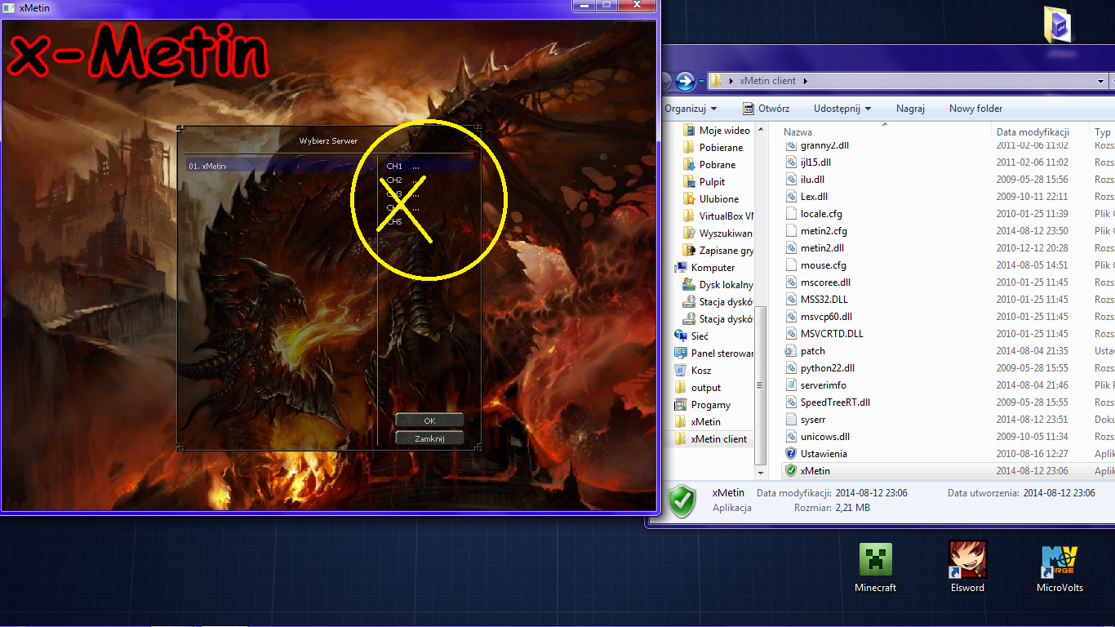1115x627 pixels.
Task: Open the recent pages dropdown beside forward arrow
Action: (x=701, y=81)
